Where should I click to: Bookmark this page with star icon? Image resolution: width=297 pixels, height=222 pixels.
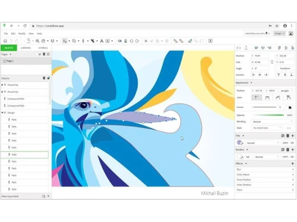[x=277, y=26]
